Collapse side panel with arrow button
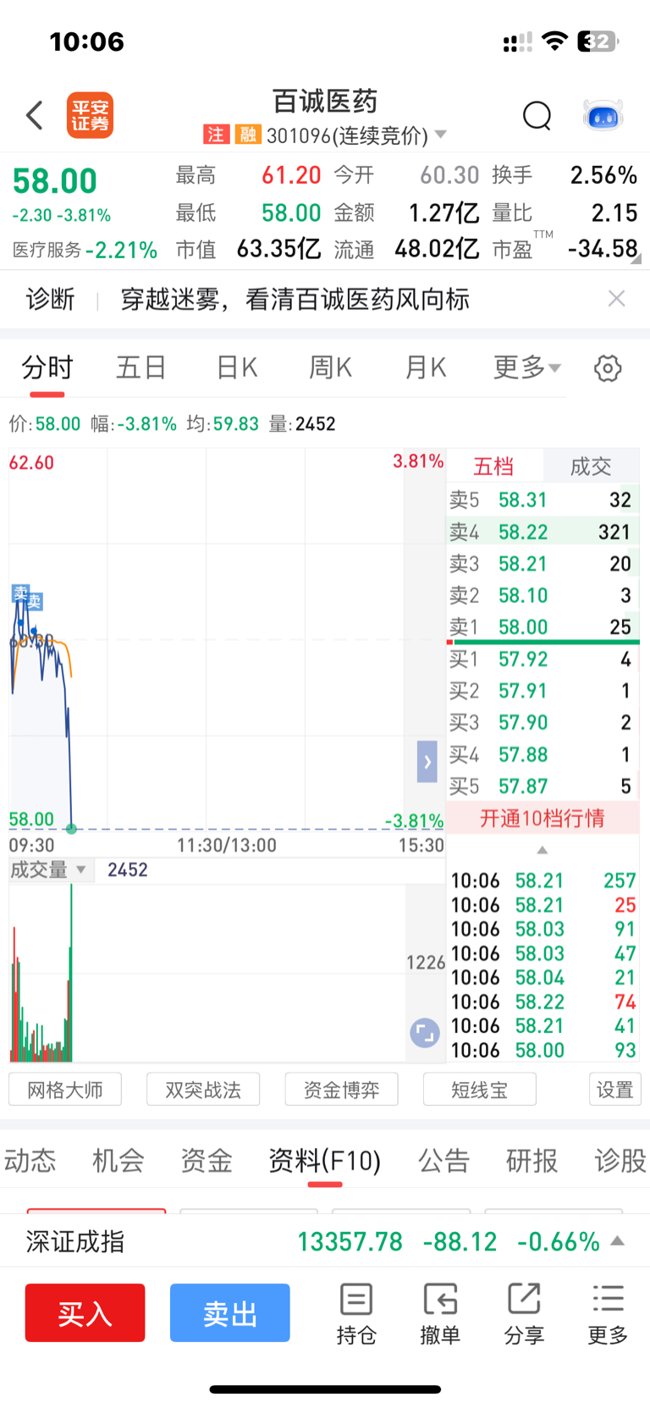Image resolution: width=650 pixels, height=1408 pixels. tap(427, 761)
